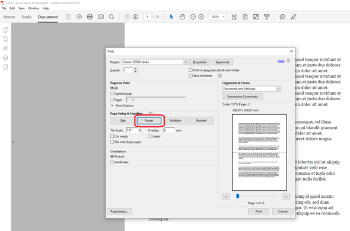350x231 pixels.
Task: Switch to the Tools tab
Action: pyautogui.click(x=26, y=17)
